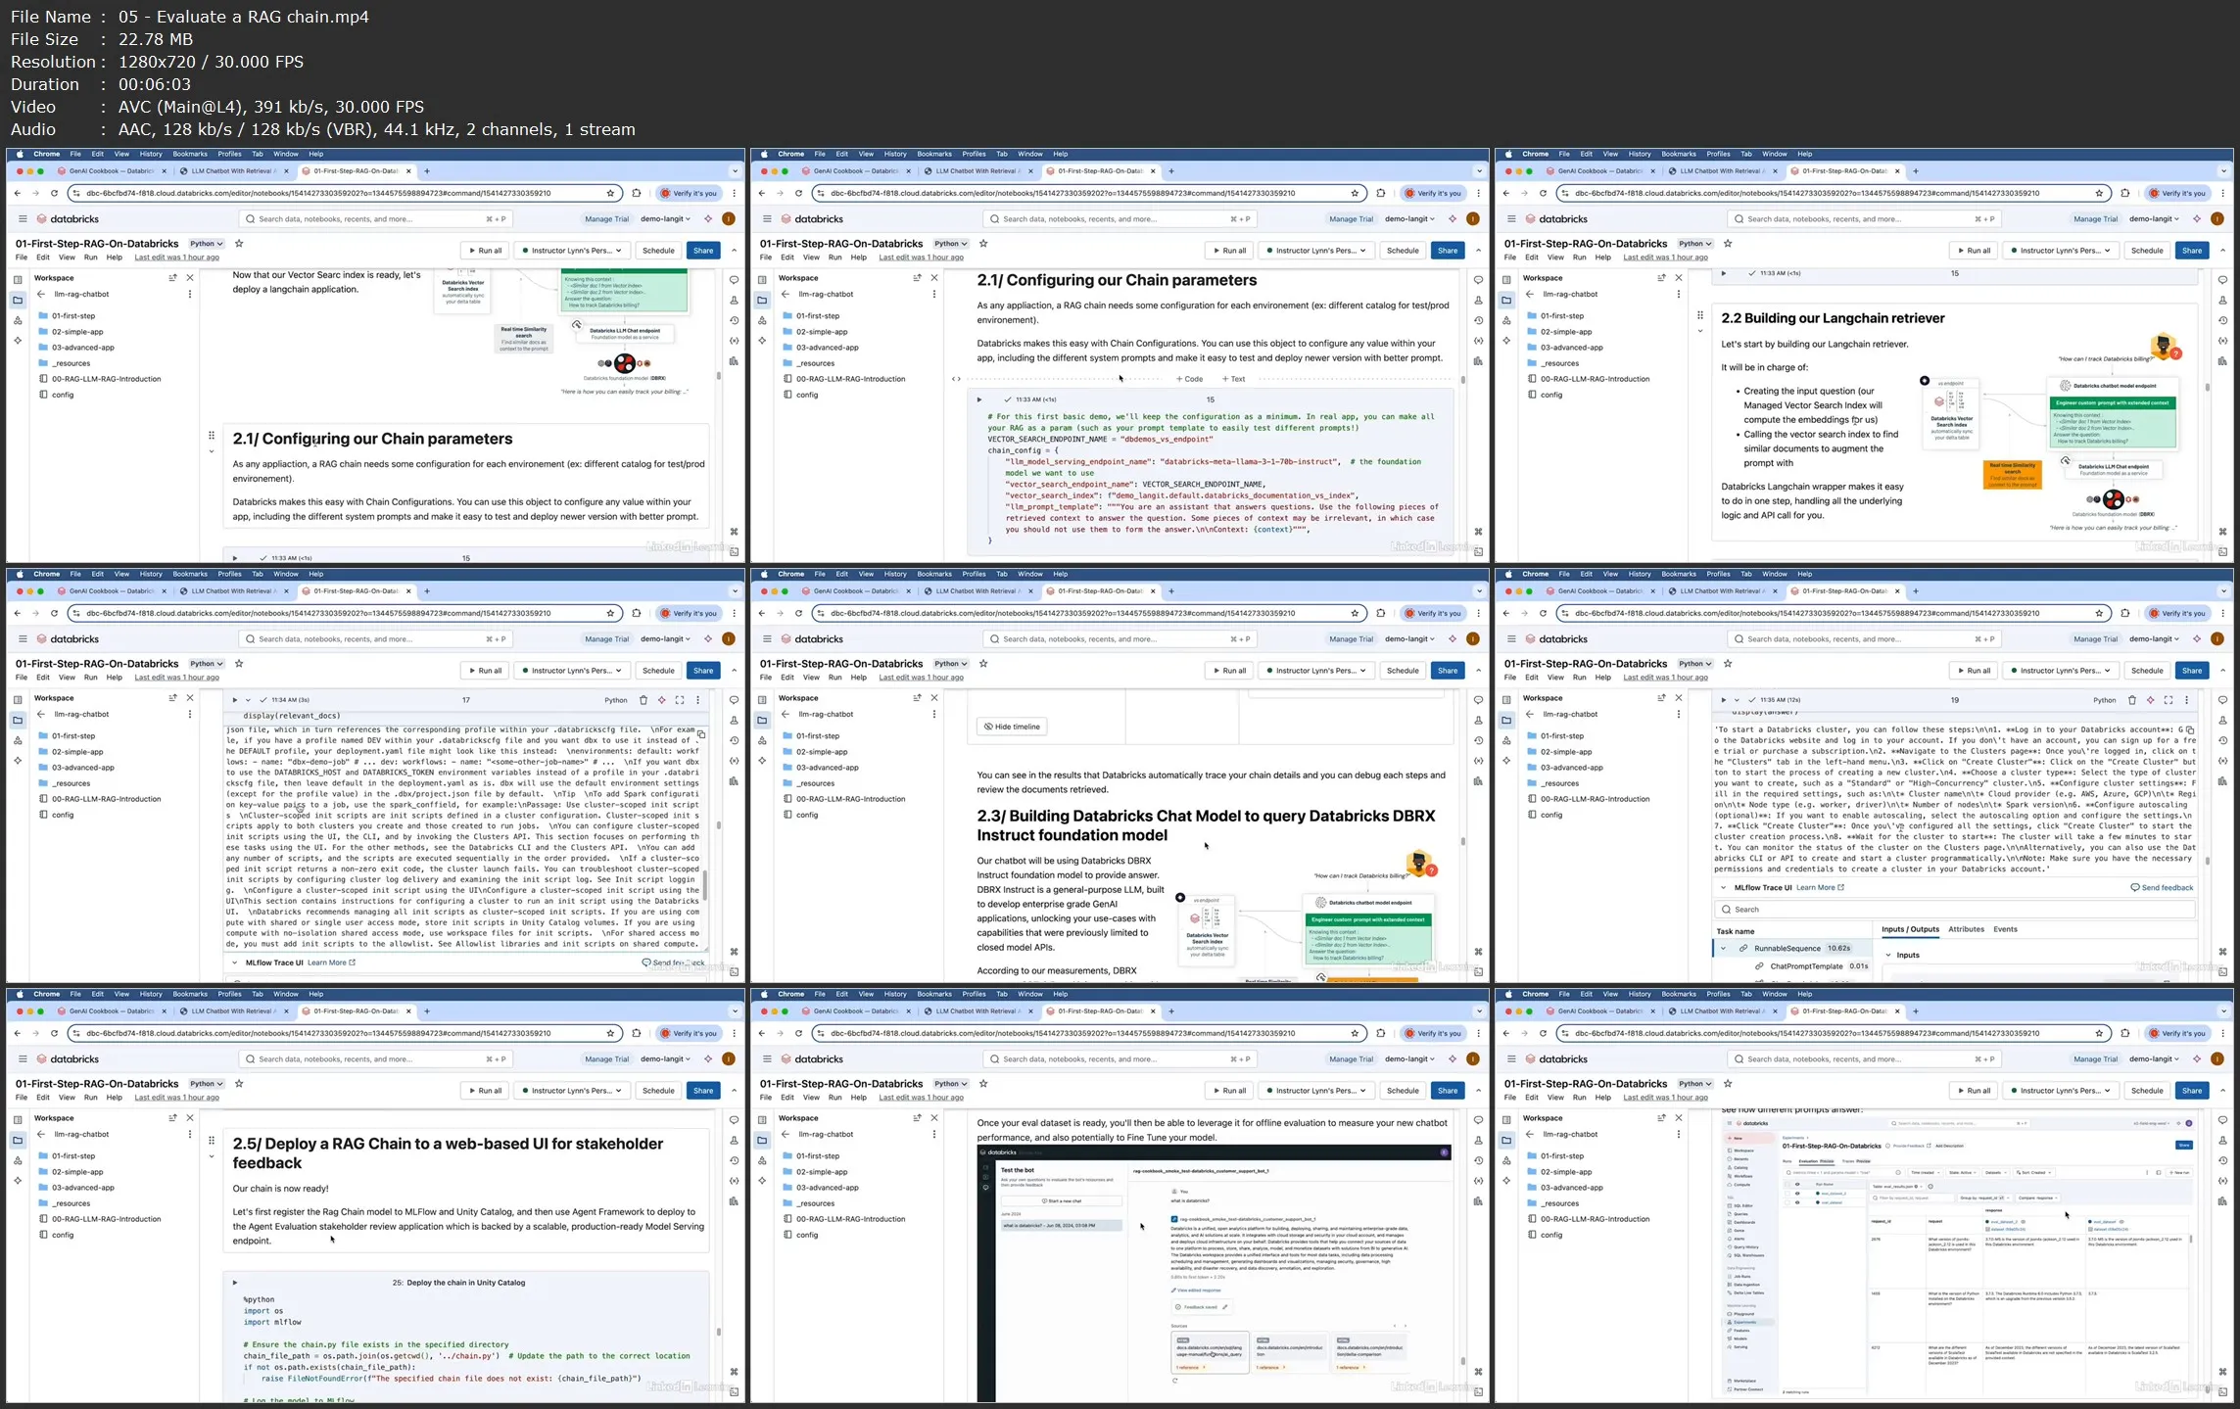Click the drag handle beside the 2.2 Building heading
The height and width of the screenshot is (1409, 2240).
1700,315
